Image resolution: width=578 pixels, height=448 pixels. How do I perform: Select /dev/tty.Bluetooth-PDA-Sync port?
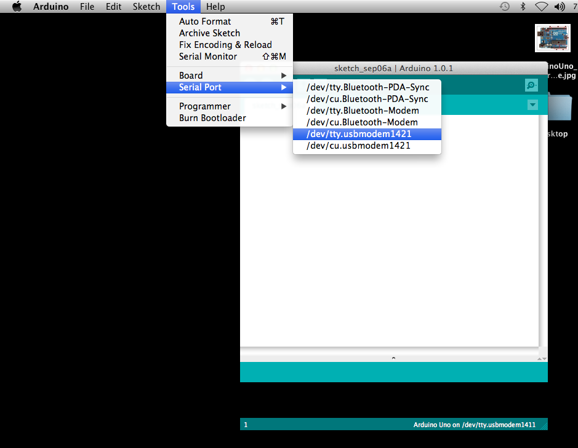(x=367, y=87)
